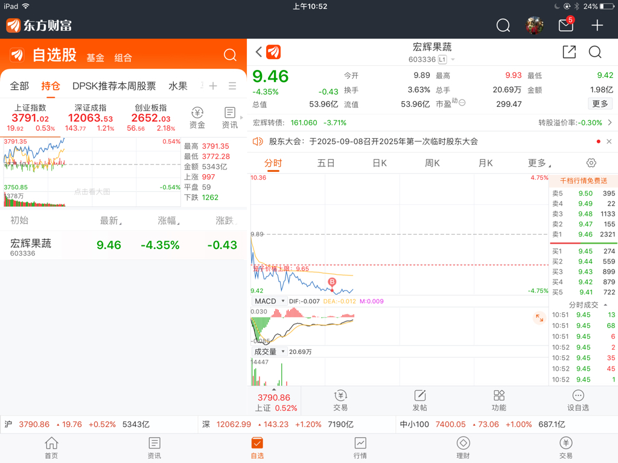Viewport: 618px width, 463px height.
Task: Open bottom bar 资讯 news tab
Action: (154, 448)
